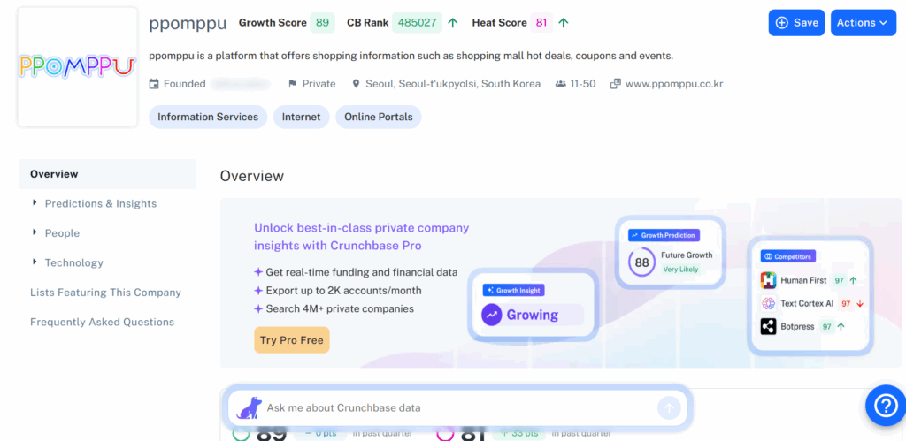Image resolution: width=906 pixels, height=441 pixels.
Task: Click the send arrow icon in chat box
Action: click(x=669, y=407)
